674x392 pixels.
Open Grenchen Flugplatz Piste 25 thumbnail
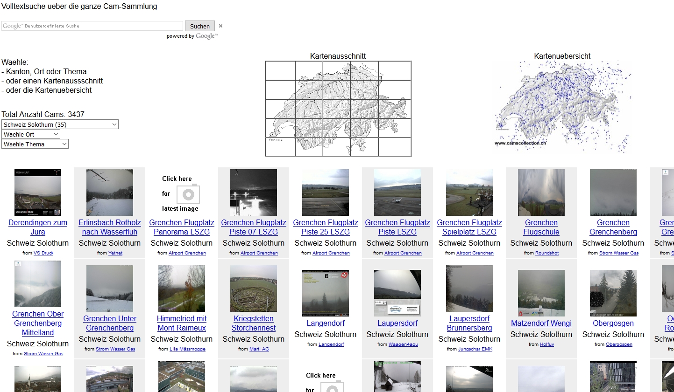pos(326,193)
